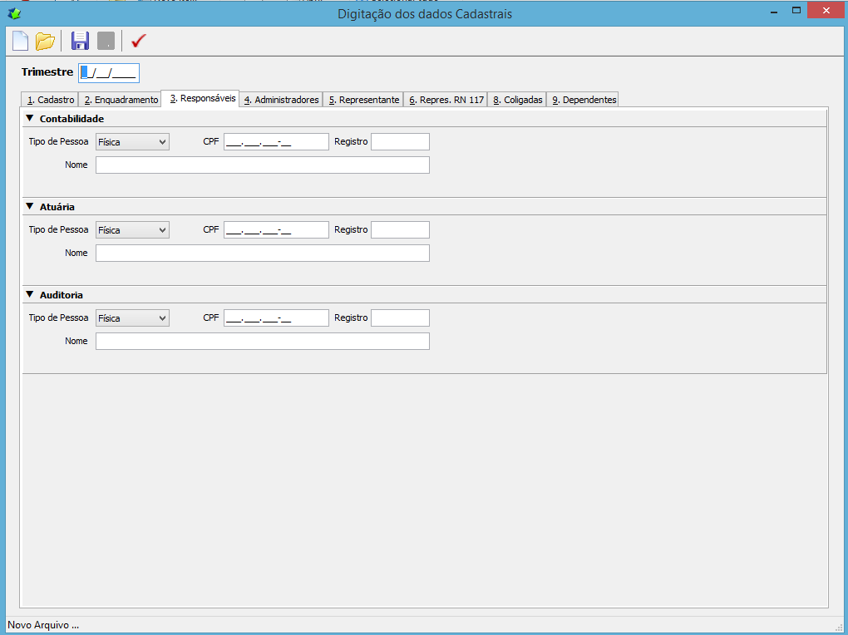Screen dimensions: 848x635
Task: Open Tipo de Pessoa dropdown under Atuária
Action: click(x=132, y=230)
